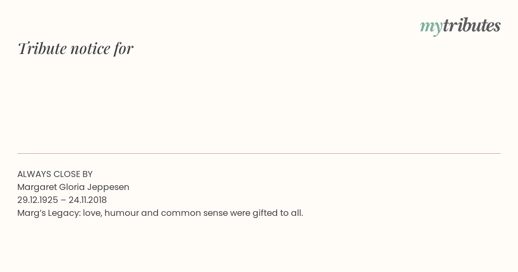This screenshot has width=518, height=272.
Task: Select the word "love" in the legacy line
Action: [92, 213]
